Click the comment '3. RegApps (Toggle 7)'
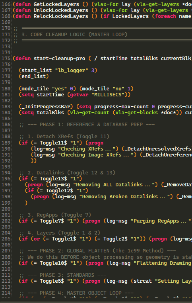The image size is (192, 303). coord(59,215)
